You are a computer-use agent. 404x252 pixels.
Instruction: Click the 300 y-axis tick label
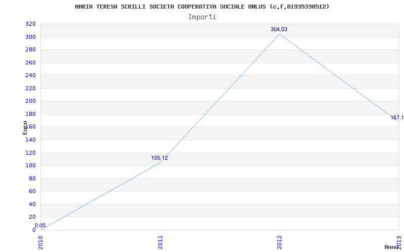[x=30, y=37]
